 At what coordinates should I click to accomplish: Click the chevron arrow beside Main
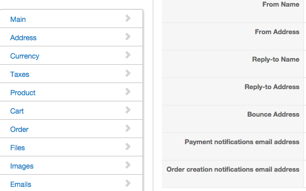pyautogui.click(x=128, y=18)
